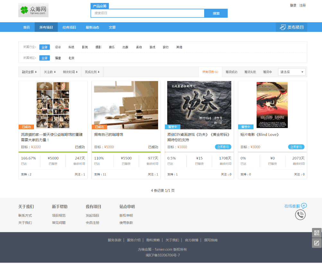Image resolution: width=322 pixels, height=264 pixels.
Task: Open the 功夫 board game thumbnail
Action: pyautogui.click(x=199, y=105)
